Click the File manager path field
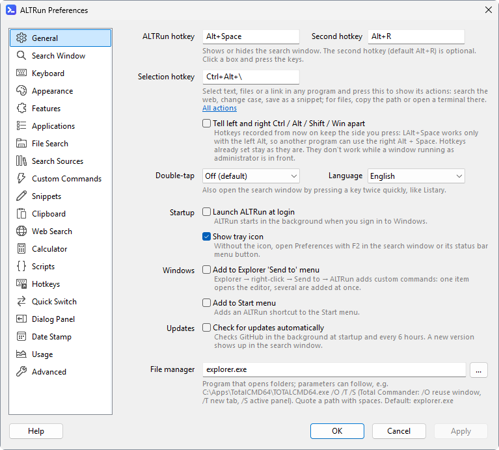The height and width of the screenshot is (450, 499). [334, 369]
